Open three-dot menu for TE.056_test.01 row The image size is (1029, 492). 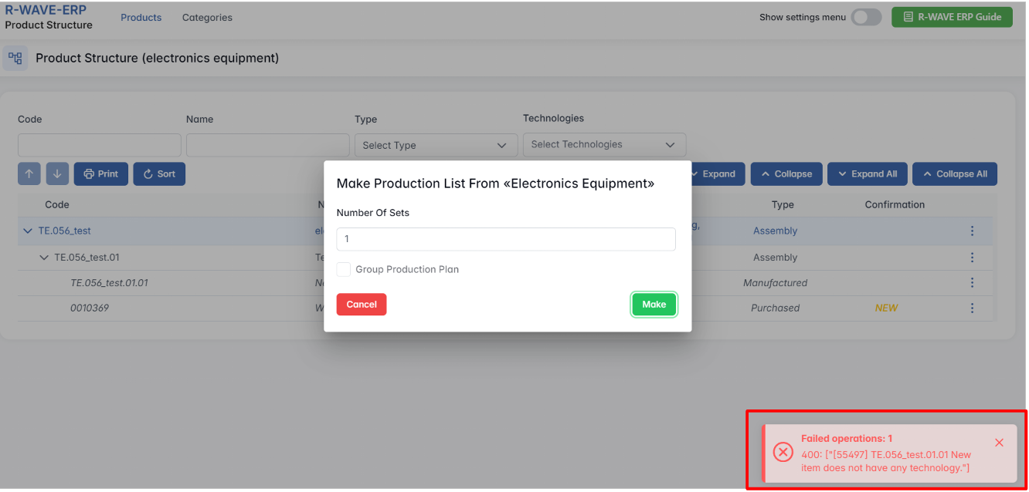[x=972, y=258]
